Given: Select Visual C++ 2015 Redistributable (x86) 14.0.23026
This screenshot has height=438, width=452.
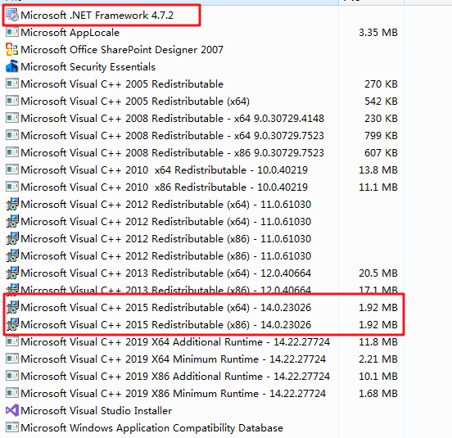Looking at the screenshot, I should tap(166, 324).
